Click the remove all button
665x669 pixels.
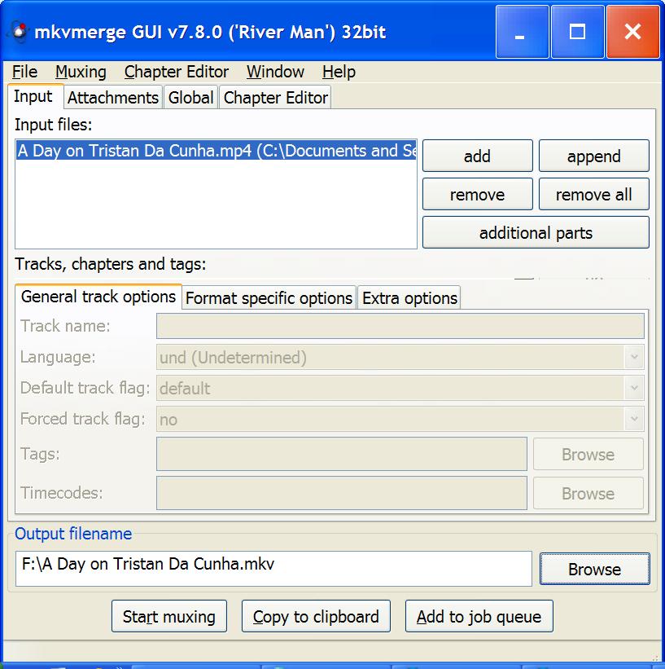[x=594, y=194]
